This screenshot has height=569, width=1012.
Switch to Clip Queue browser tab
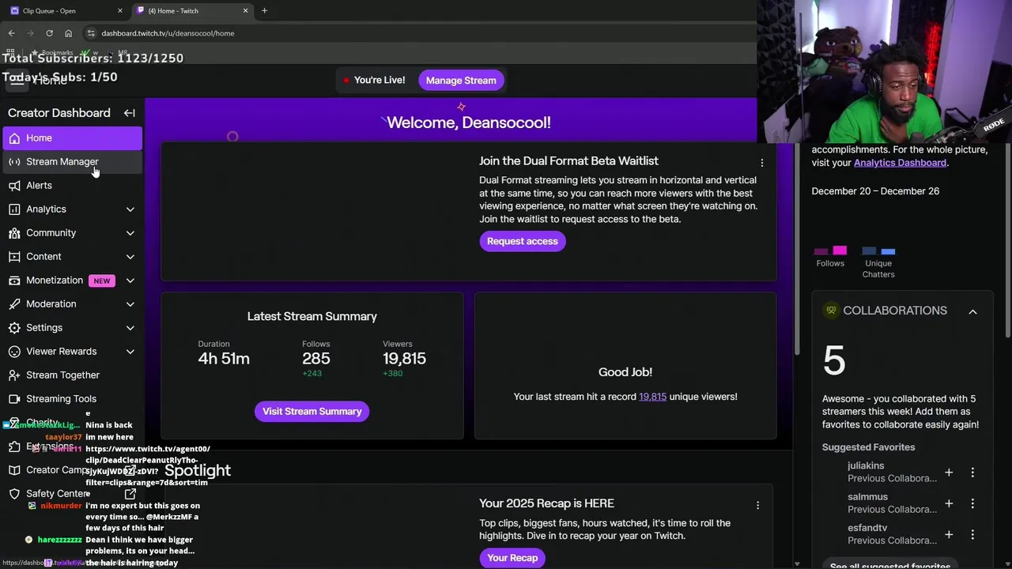66,11
